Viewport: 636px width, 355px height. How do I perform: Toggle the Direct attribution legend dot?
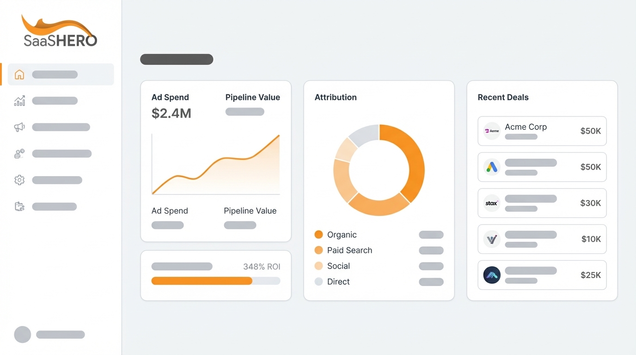(x=318, y=282)
